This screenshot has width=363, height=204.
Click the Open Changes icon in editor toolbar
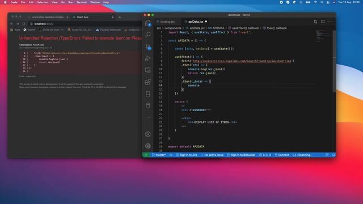pos(315,22)
